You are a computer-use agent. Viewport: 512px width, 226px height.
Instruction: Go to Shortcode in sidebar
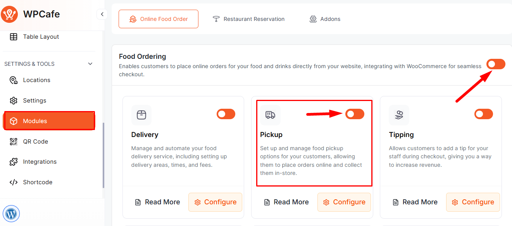[x=38, y=182]
